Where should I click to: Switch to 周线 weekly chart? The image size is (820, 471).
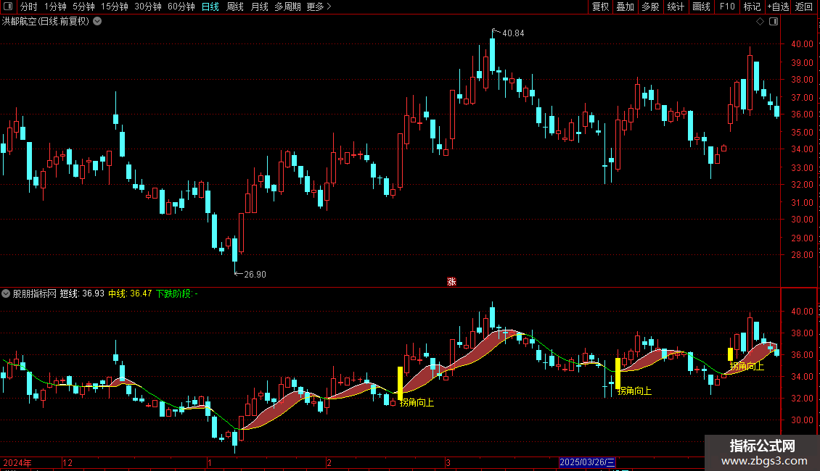pos(235,7)
